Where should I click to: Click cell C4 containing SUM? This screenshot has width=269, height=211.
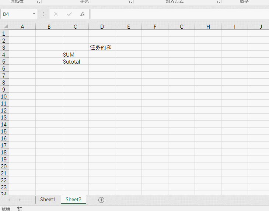75,54
